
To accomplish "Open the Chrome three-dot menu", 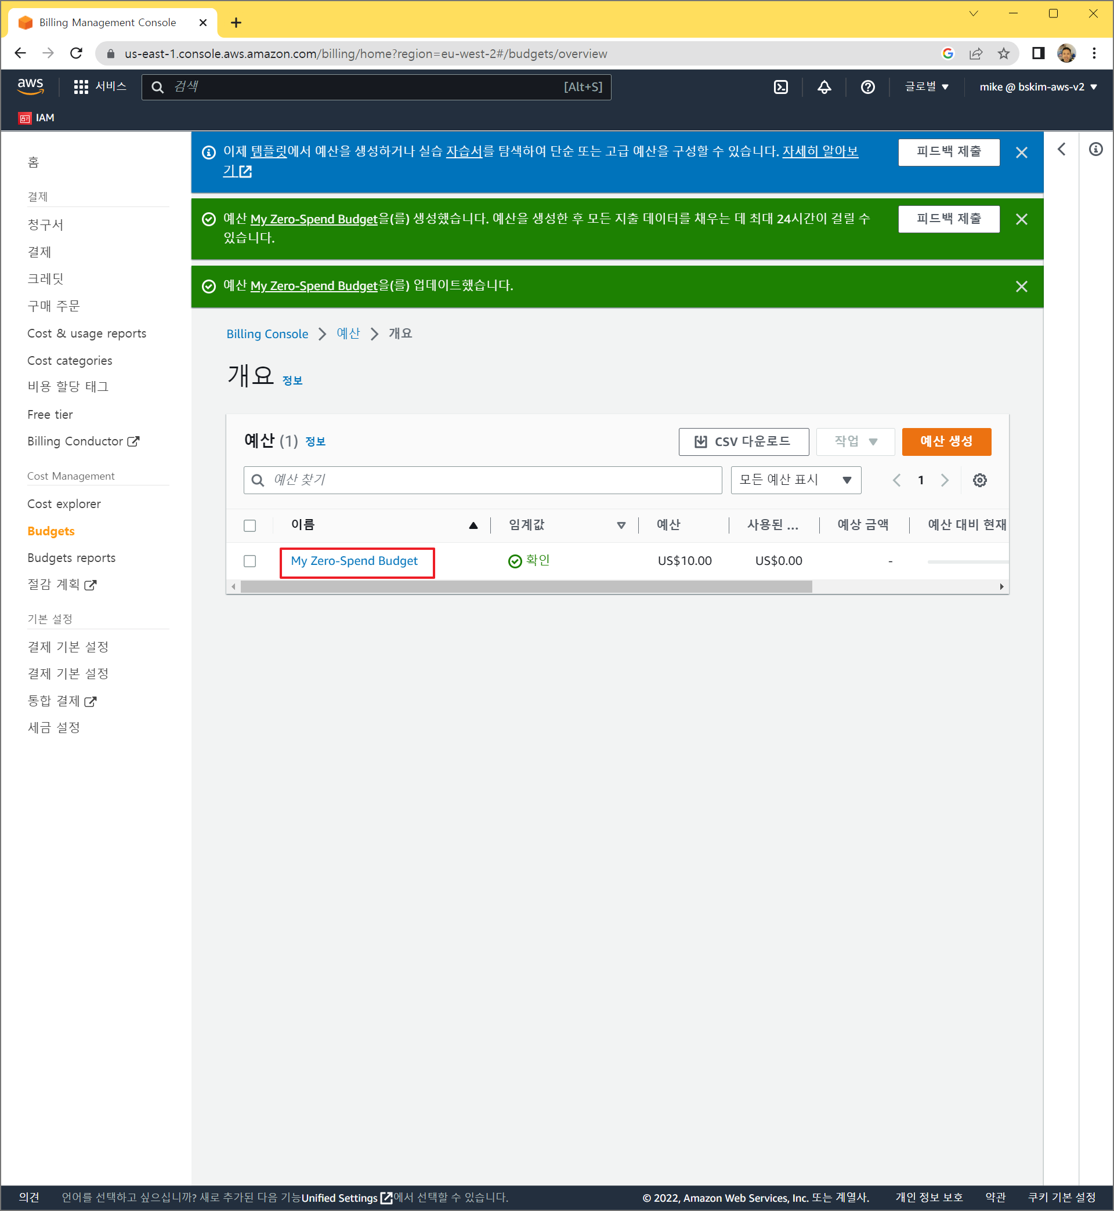I will 1094,53.
